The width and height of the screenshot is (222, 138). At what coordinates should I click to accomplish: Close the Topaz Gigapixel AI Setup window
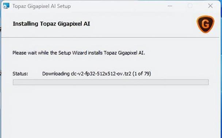210,6
